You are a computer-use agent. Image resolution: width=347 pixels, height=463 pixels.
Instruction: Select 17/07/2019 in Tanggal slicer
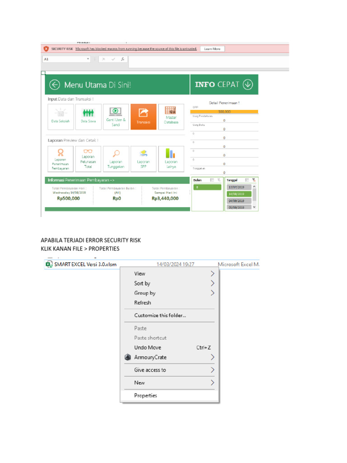(239, 187)
